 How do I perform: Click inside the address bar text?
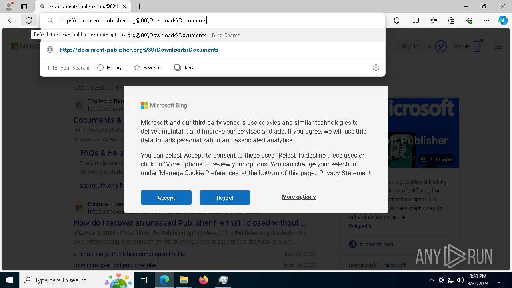(133, 20)
